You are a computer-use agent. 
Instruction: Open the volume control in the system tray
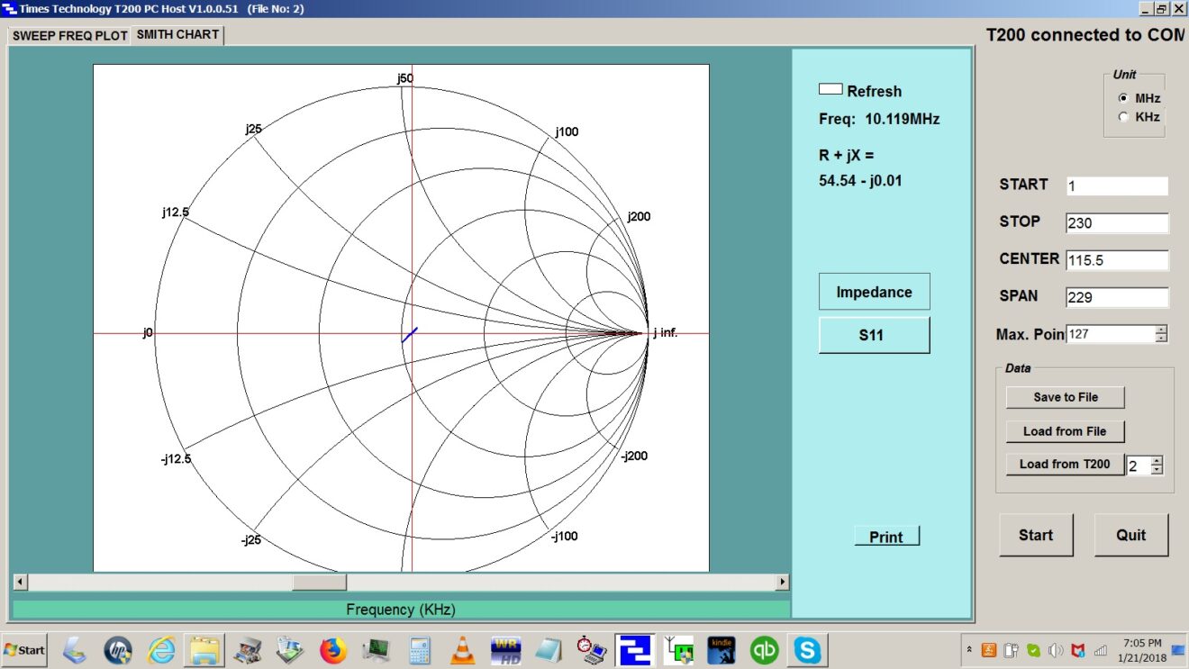1055,650
